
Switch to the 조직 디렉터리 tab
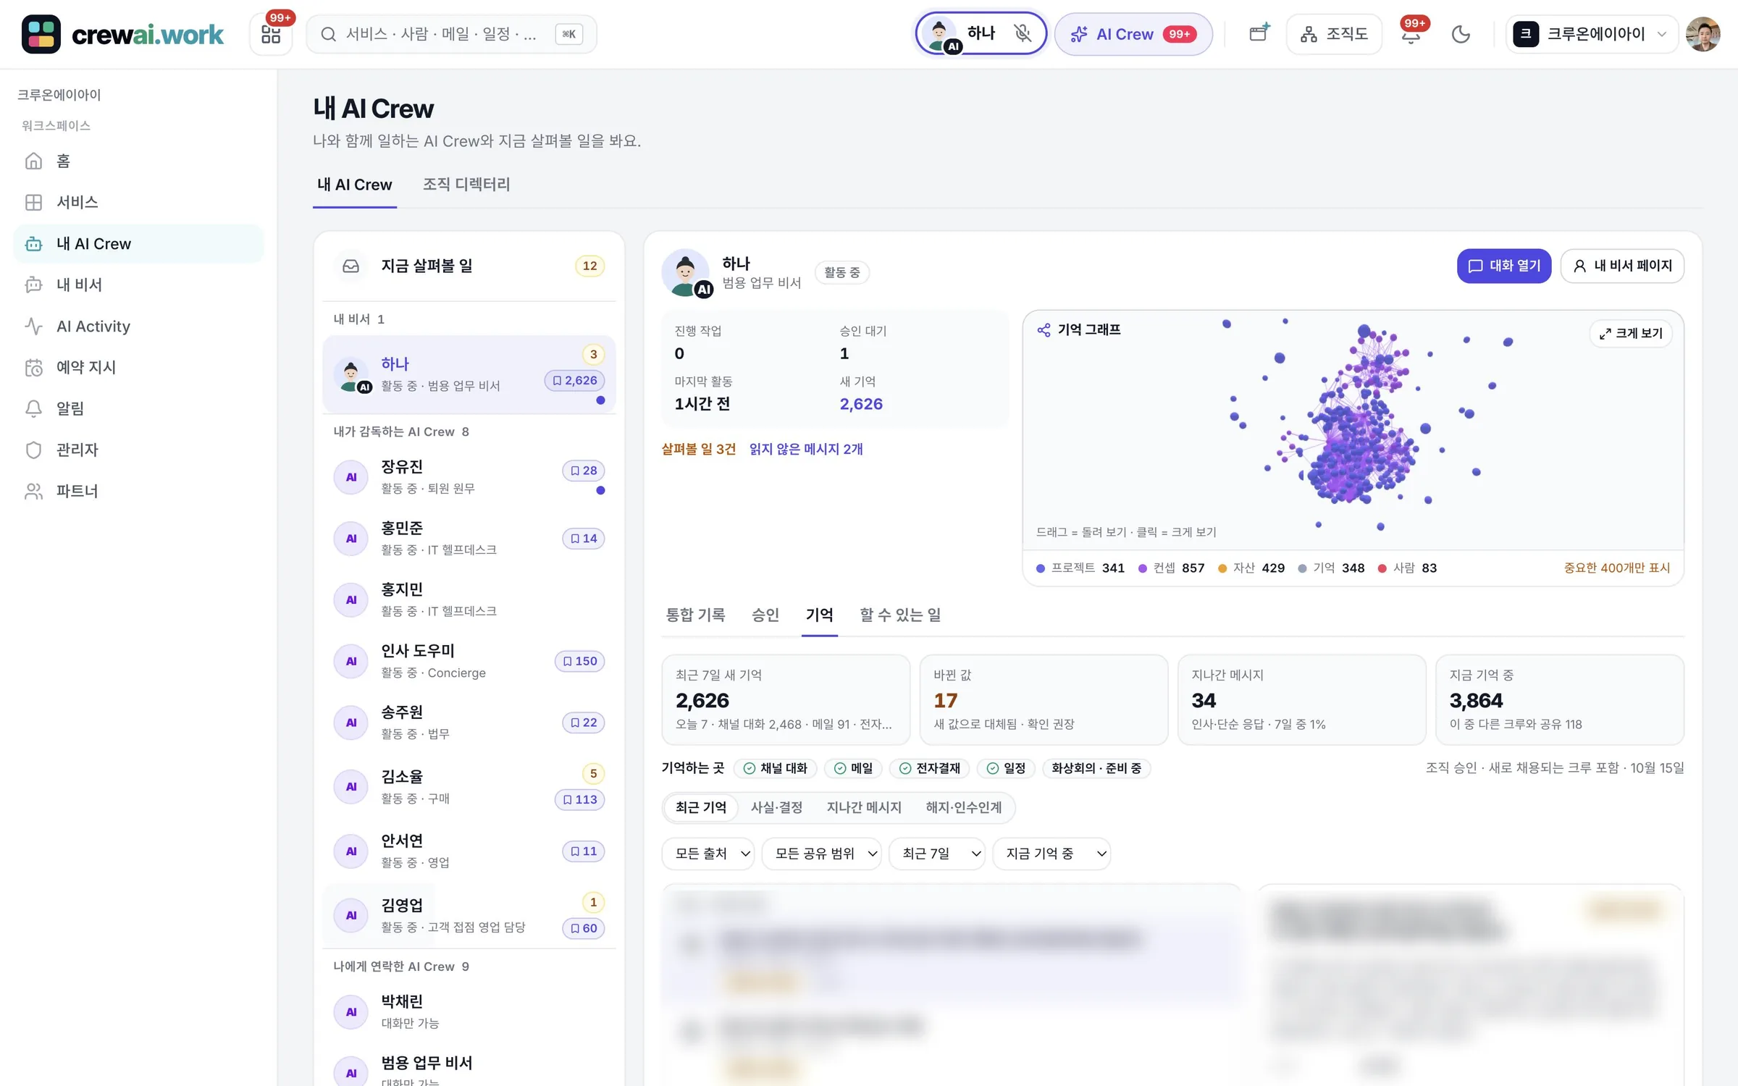pos(466,185)
